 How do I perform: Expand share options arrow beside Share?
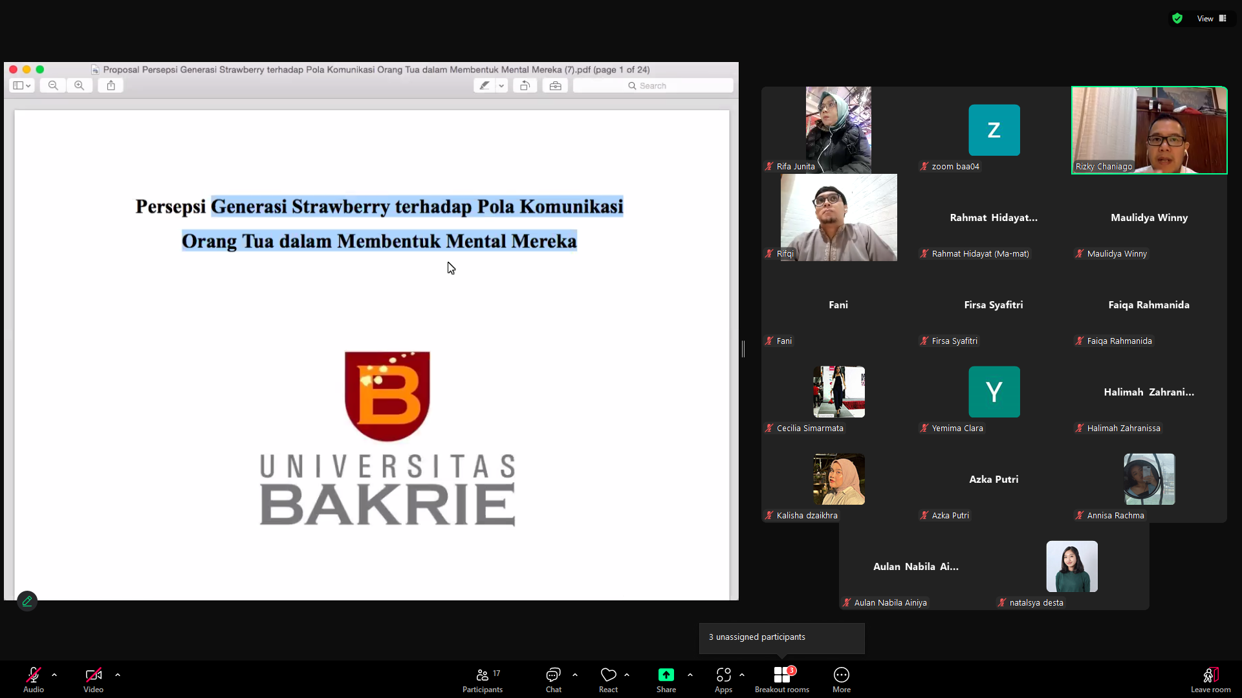[x=690, y=675]
